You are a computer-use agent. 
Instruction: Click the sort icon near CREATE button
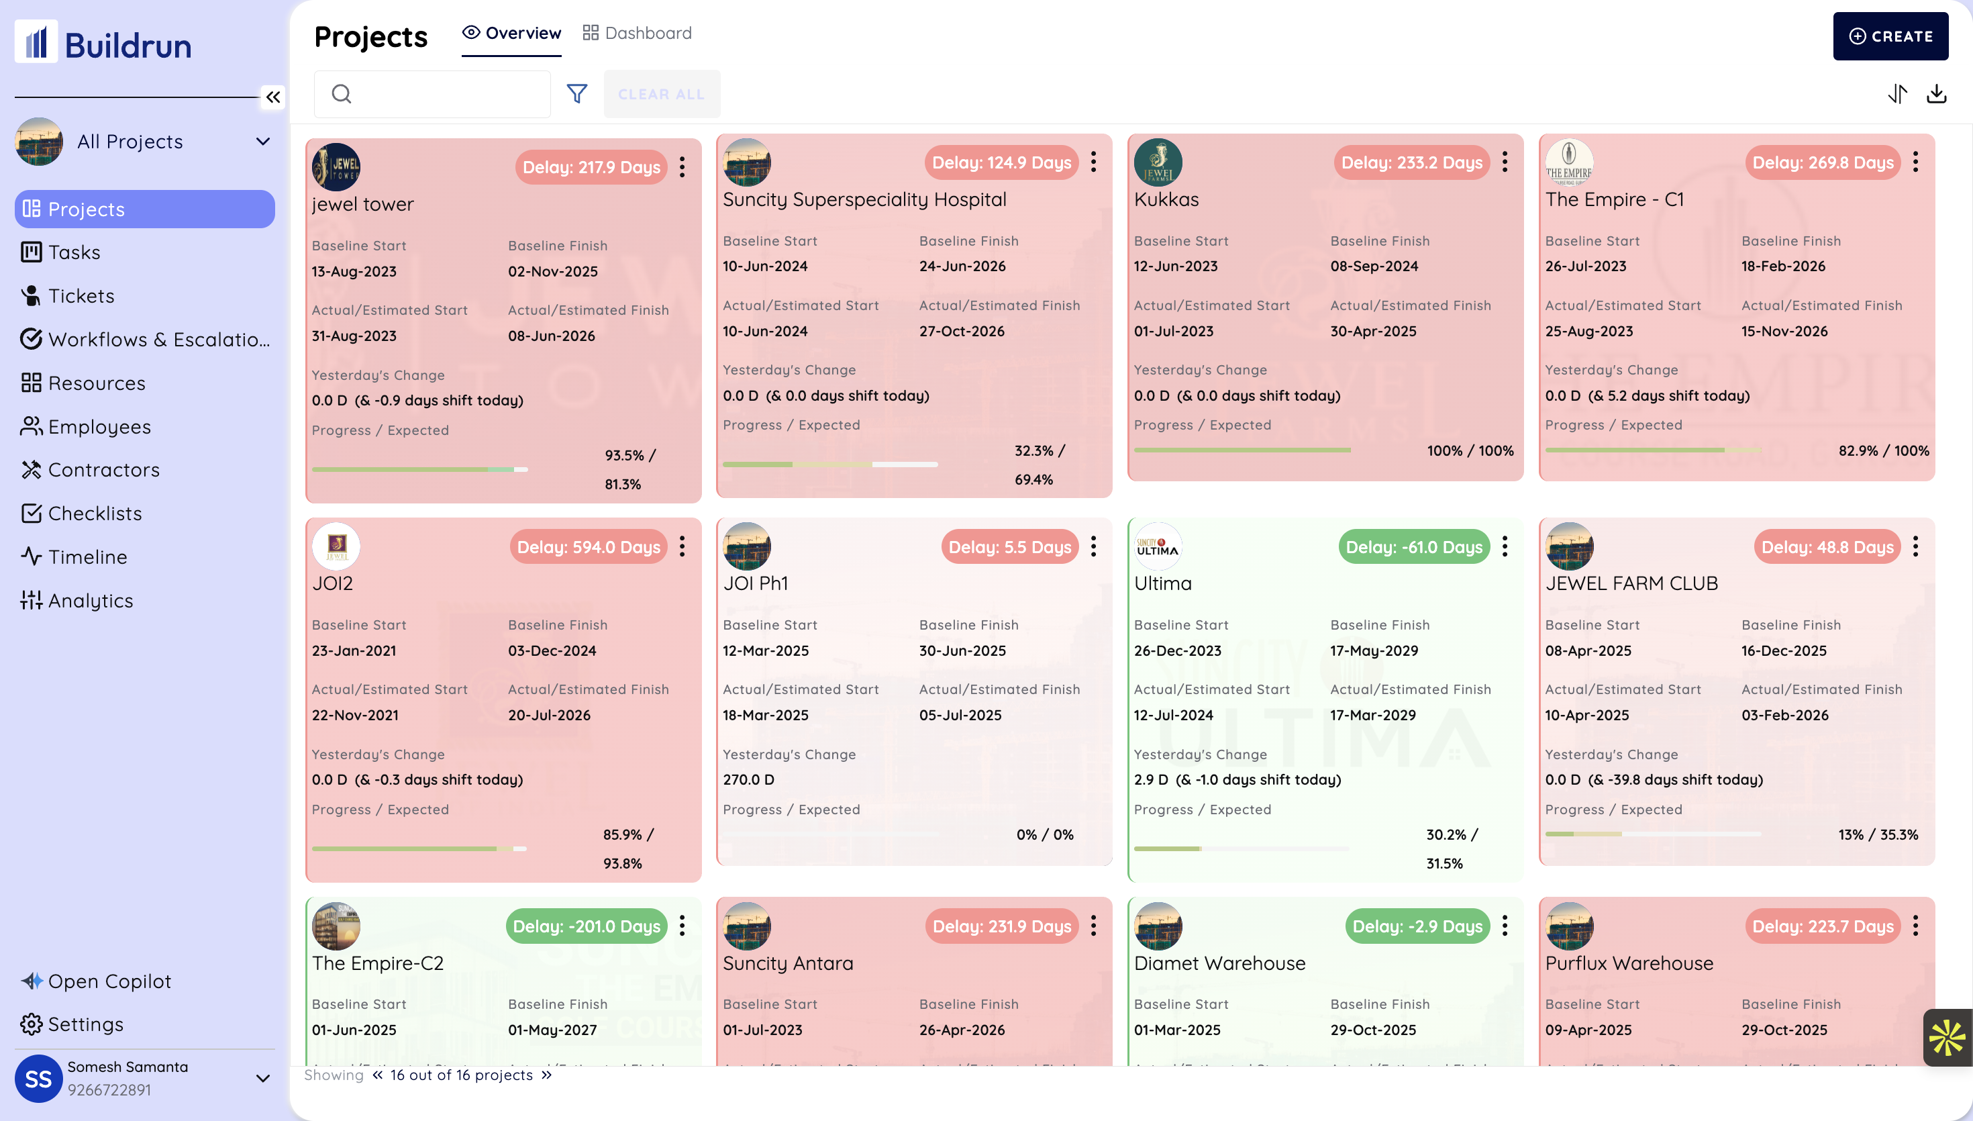[x=1898, y=93]
